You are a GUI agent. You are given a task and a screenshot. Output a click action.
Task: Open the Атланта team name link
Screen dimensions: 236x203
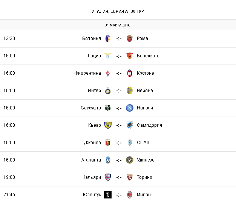click(91, 160)
